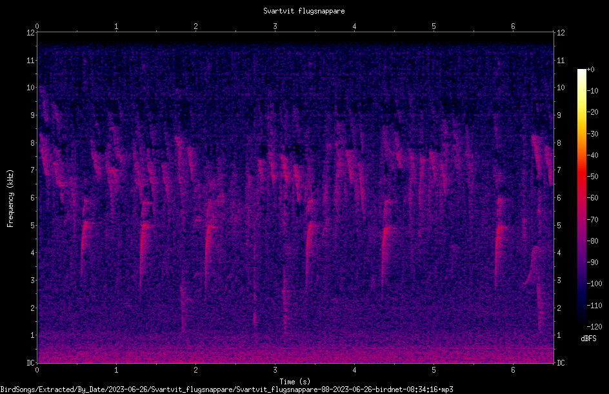The width and height of the screenshot is (609, 394).
Task: Click the '-100' color scale label
Action: click(x=594, y=284)
